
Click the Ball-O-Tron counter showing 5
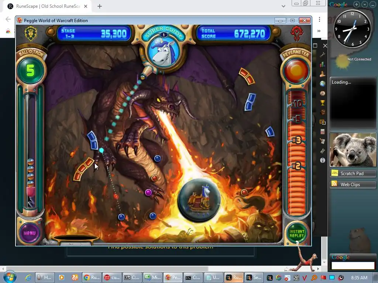tap(30, 70)
